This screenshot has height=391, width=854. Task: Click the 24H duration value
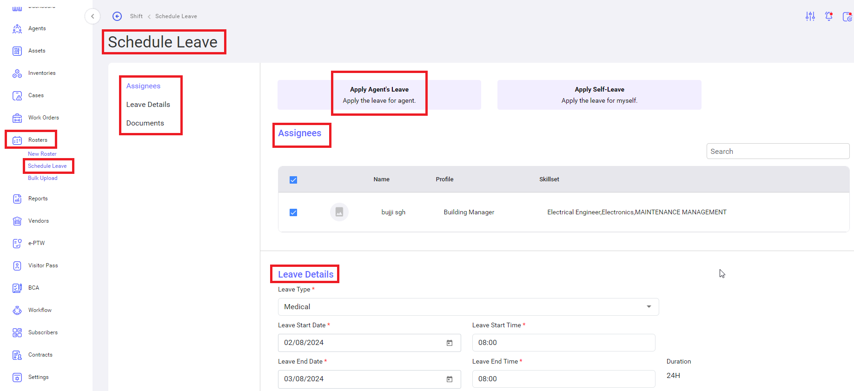coord(673,376)
